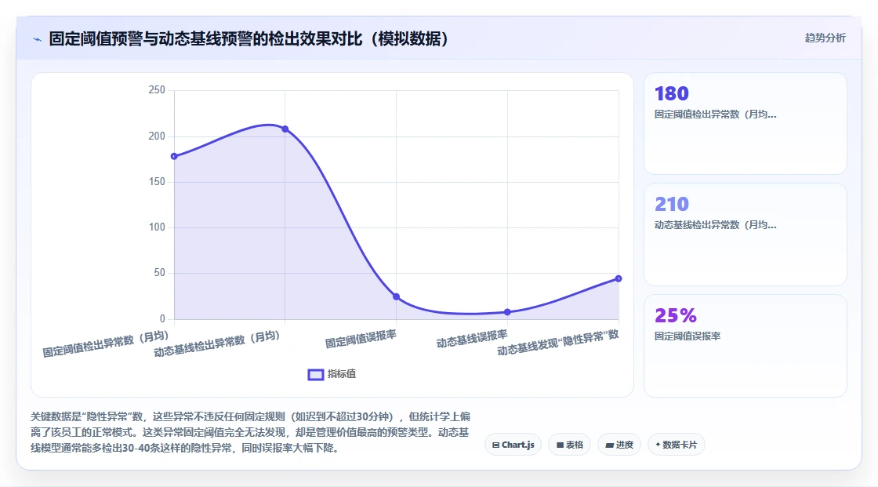Click the 指标值 legend label
878x487 pixels.
coord(342,374)
